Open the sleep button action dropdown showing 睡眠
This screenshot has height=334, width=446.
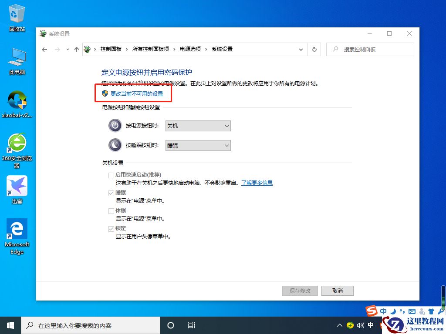[x=198, y=145]
